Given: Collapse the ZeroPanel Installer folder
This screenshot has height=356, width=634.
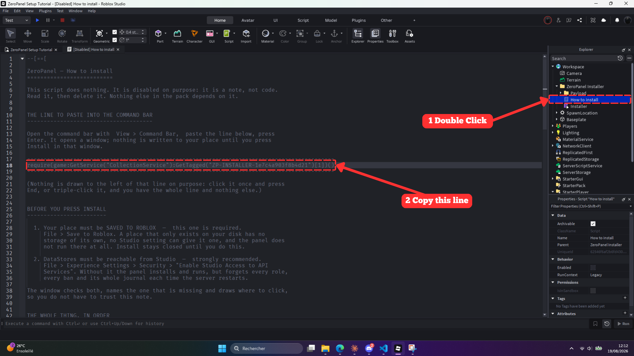Looking at the screenshot, I should click(557, 86).
